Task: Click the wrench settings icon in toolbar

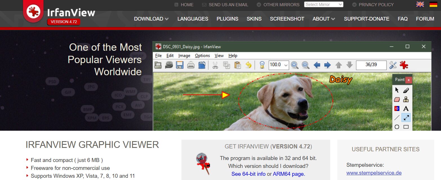Action: click(x=393, y=65)
